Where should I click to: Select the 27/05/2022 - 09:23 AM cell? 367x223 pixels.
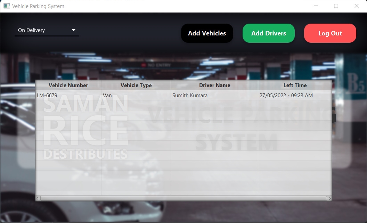click(x=295, y=96)
